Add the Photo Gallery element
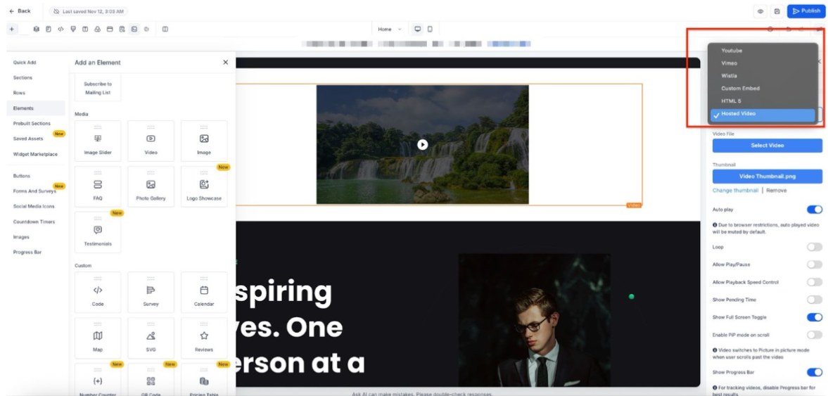This screenshot has width=828, height=396. click(151, 187)
